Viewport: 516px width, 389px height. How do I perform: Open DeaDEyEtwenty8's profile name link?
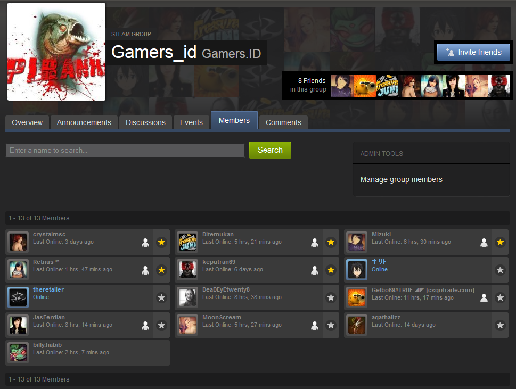(226, 289)
